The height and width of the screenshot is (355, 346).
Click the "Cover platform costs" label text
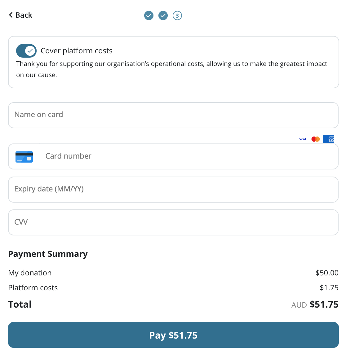[77, 51]
